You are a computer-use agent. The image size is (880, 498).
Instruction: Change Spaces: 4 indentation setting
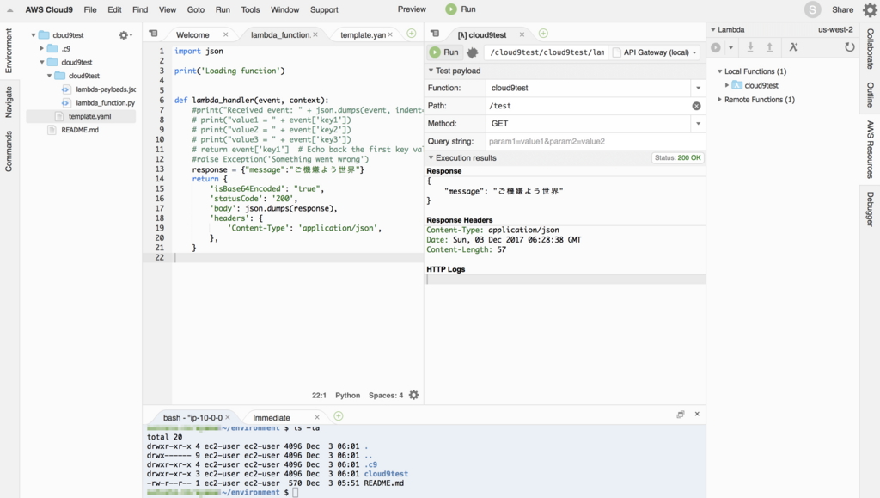click(x=386, y=396)
